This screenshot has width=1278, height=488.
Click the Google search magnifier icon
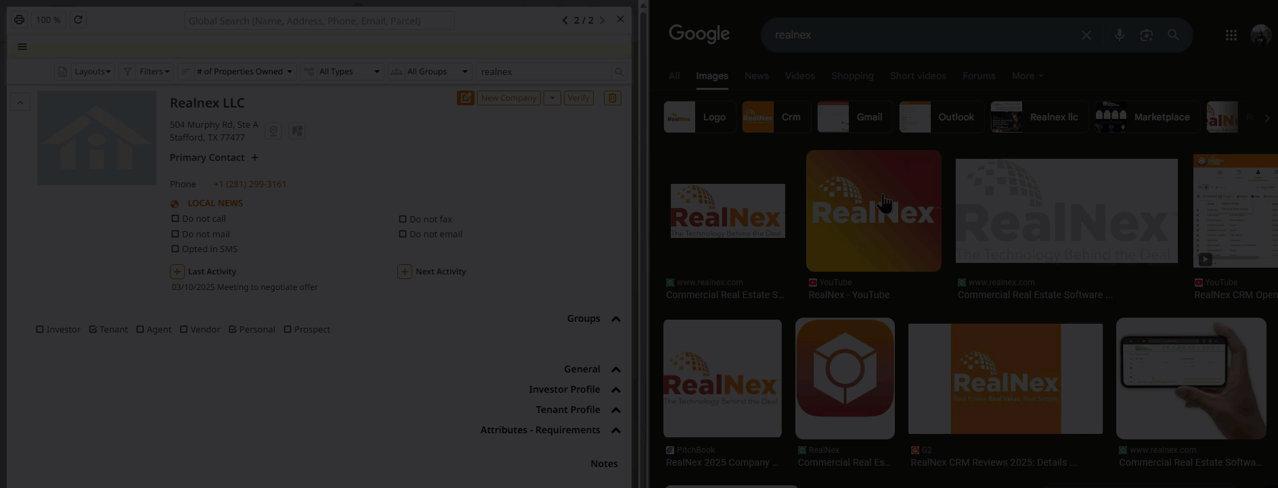[1173, 35]
